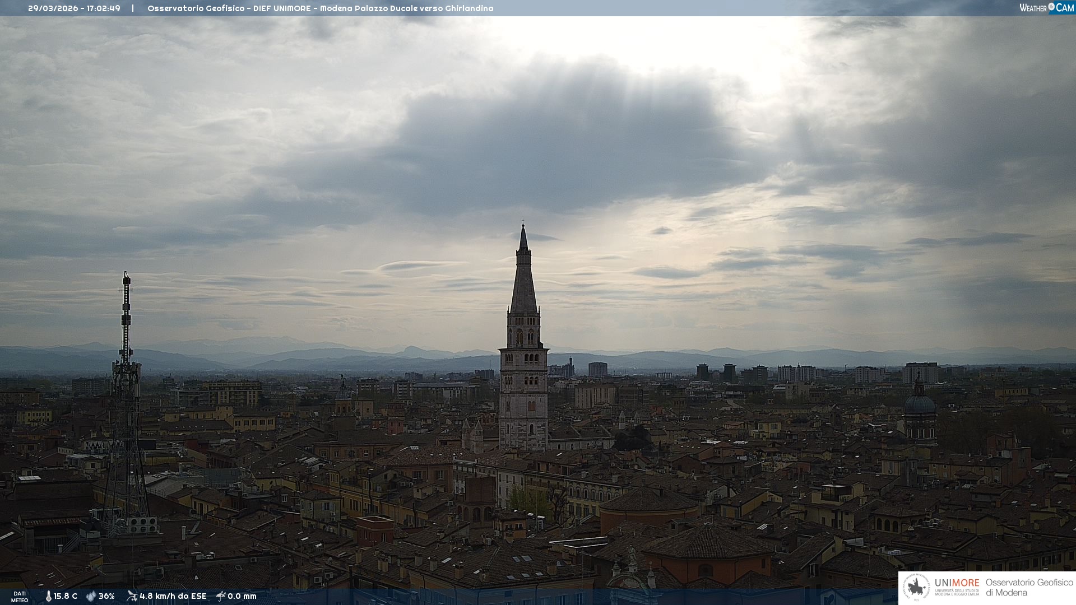This screenshot has height=605, width=1076.
Task: Click the wind anemometer icon
Action: pos(132,596)
